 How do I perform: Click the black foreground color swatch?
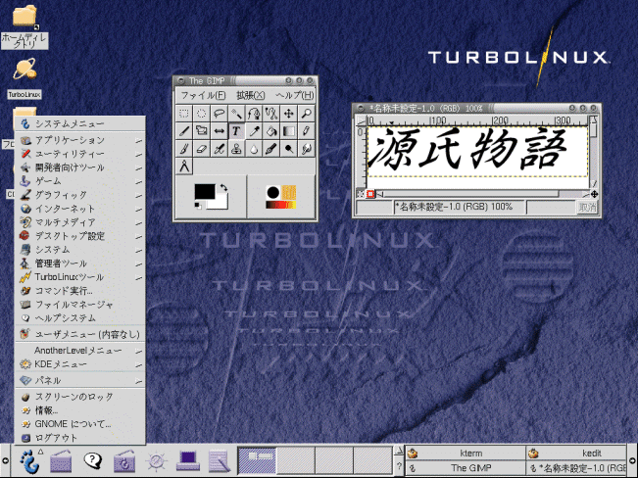[x=204, y=191]
